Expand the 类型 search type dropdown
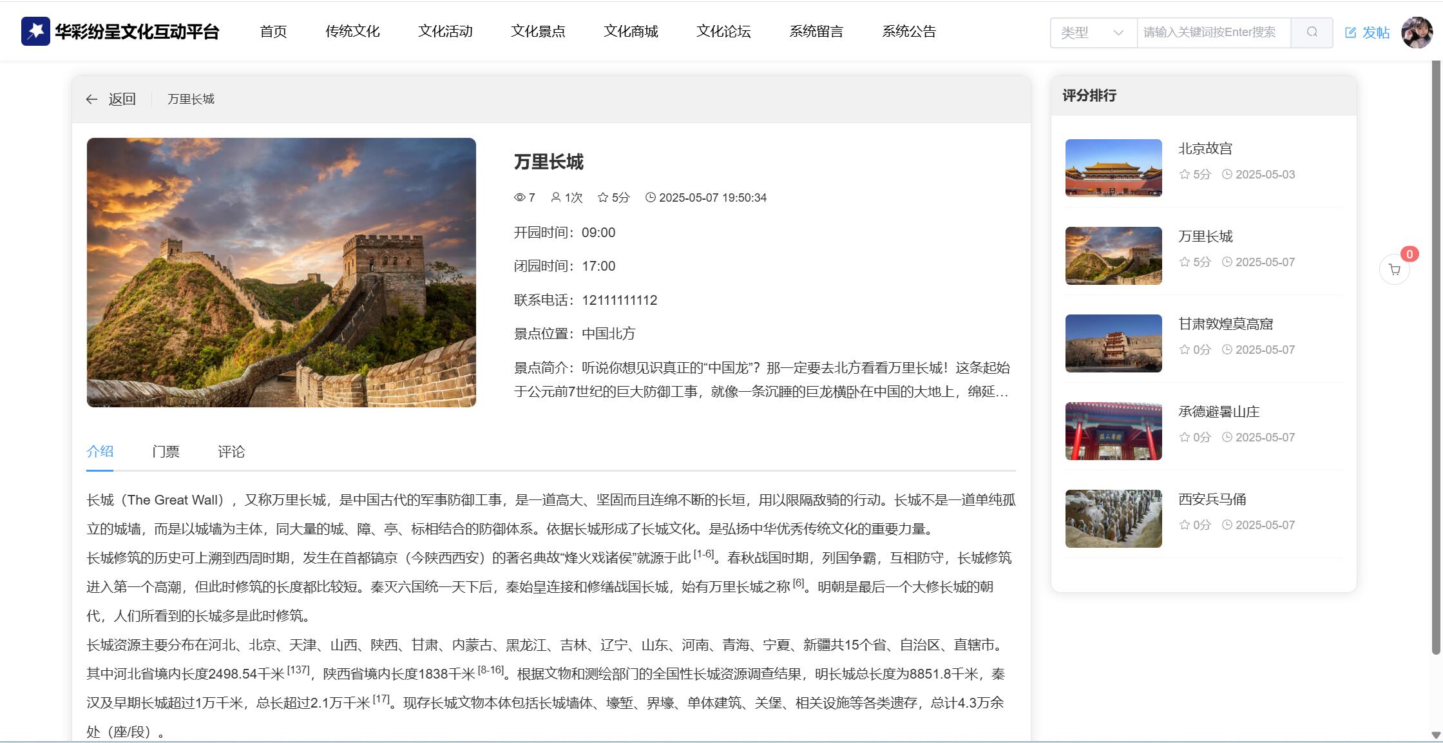The width and height of the screenshot is (1443, 743). tap(1093, 32)
